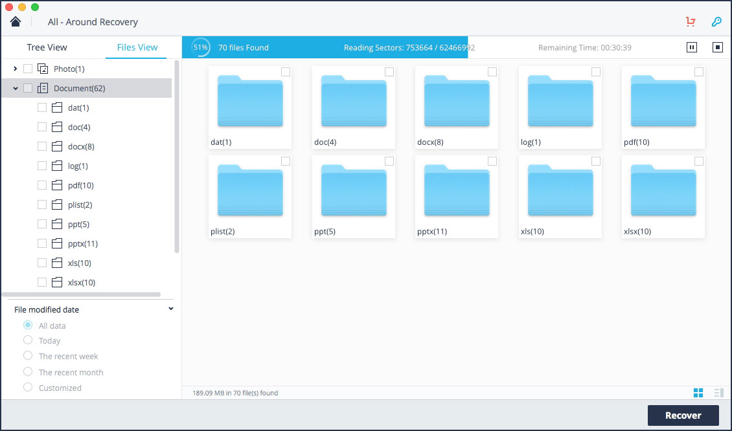The image size is (732, 431).
Task: Select the plist(2) row in sidebar
Action: (x=87, y=204)
